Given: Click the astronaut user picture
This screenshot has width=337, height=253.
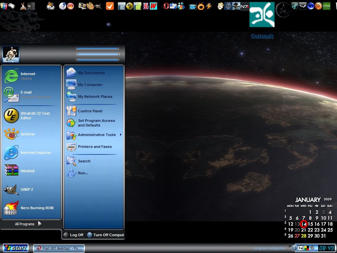Looking at the screenshot, I should pos(11,54).
